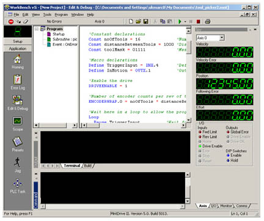Click the Position readout display
264x221 pixels.
click(225, 84)
